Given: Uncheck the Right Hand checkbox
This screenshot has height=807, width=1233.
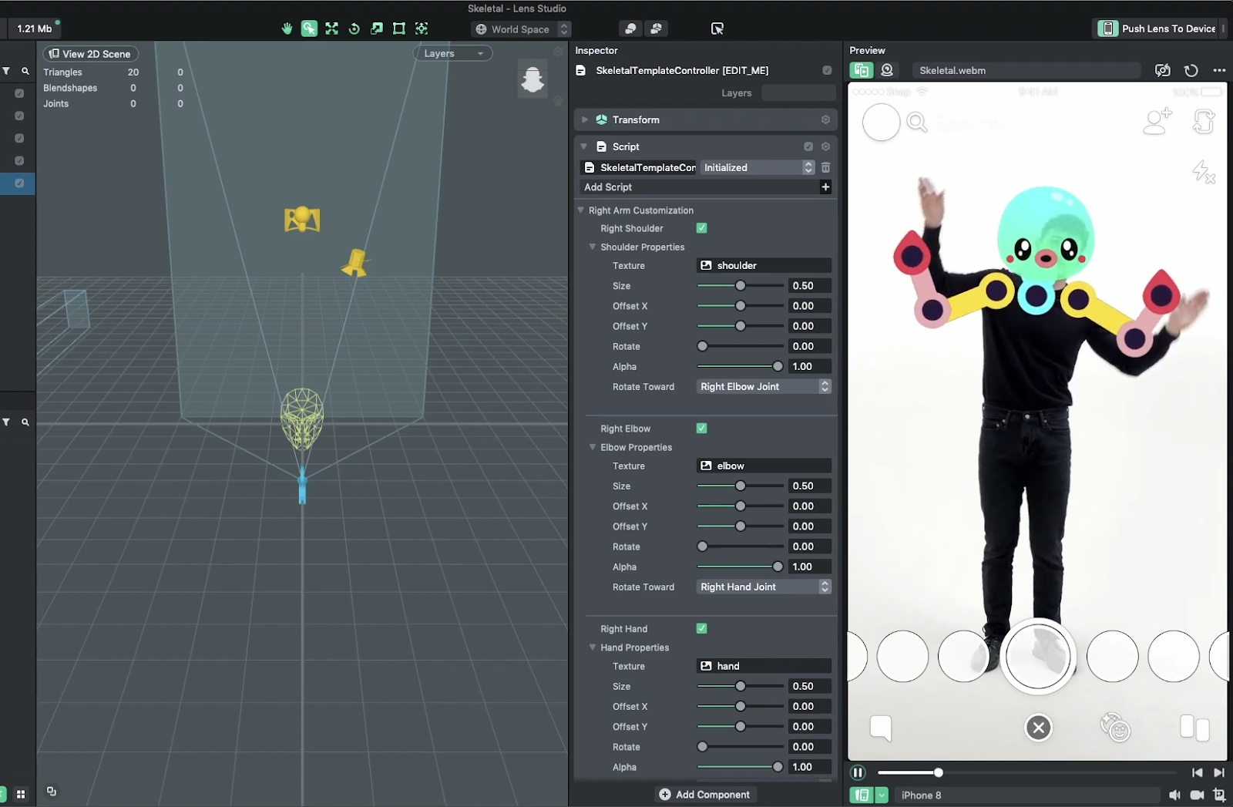Looking at the screenshot, I should (x=702, y=628).
